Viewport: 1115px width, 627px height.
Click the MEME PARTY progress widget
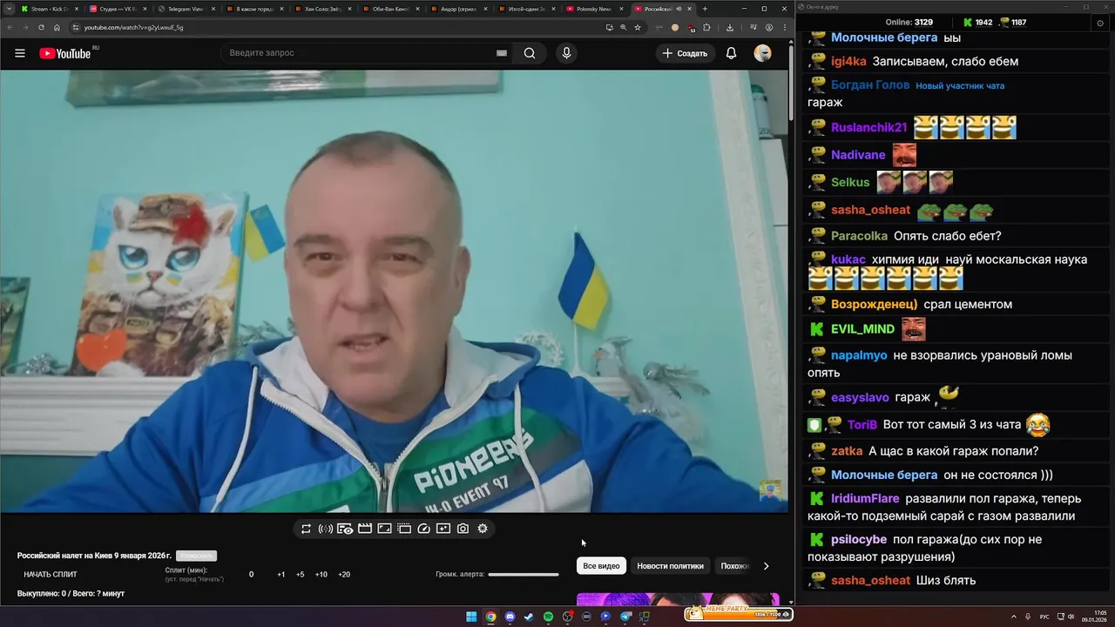(739, 613)
